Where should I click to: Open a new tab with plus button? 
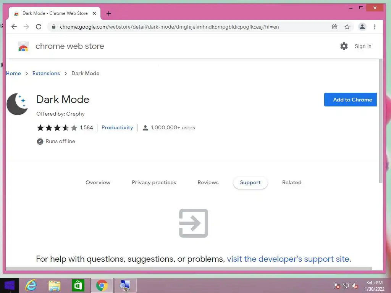tap(109, 13)
